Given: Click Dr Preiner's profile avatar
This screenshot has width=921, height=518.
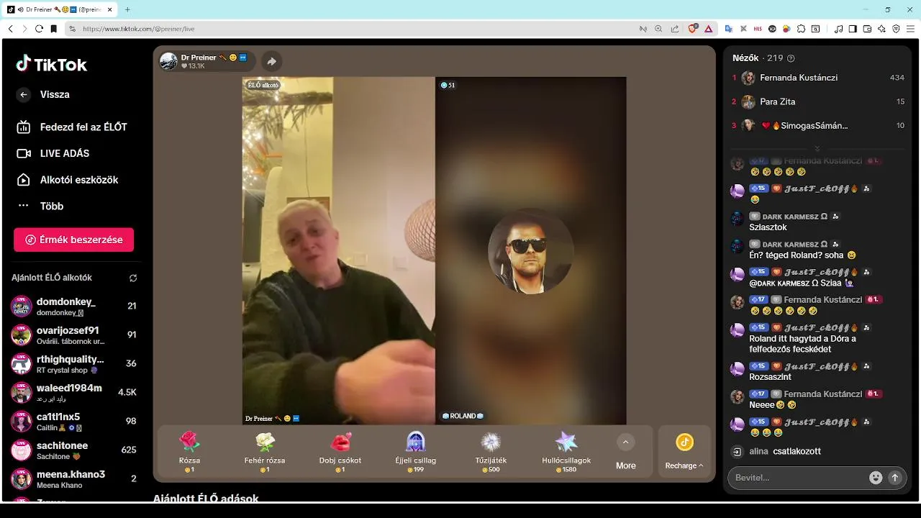Looking at the screenshot, I should pyautogui.click(x=168, y=61).
